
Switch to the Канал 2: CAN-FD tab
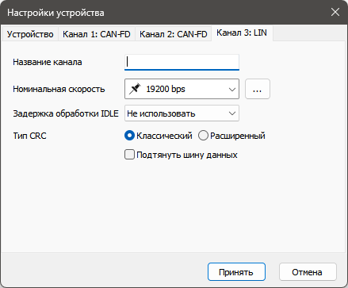click(x=174, y=34)
